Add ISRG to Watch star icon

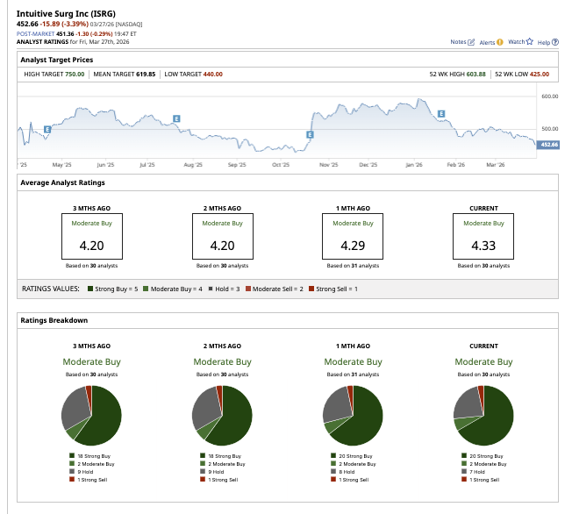[x=529, y=41]
